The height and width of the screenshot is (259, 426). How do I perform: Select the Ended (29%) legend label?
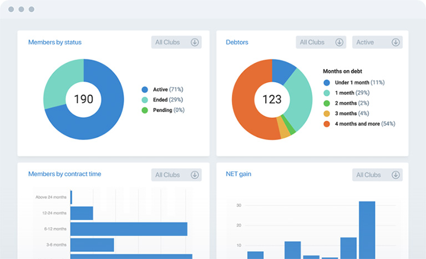[168, 100]
